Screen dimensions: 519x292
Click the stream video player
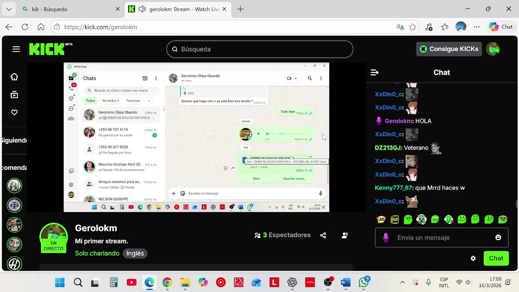[x=196, y=137]
